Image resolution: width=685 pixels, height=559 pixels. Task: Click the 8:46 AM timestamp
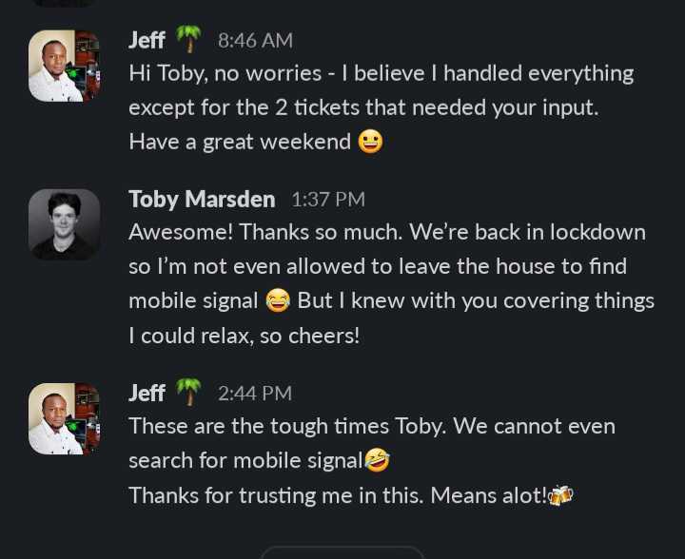(x=255, y=41)
